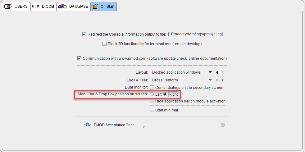Image resolution: width=305 pixels, height=152 pixels.
Task: Switch to the DATABASE tab
Action: 74,7
